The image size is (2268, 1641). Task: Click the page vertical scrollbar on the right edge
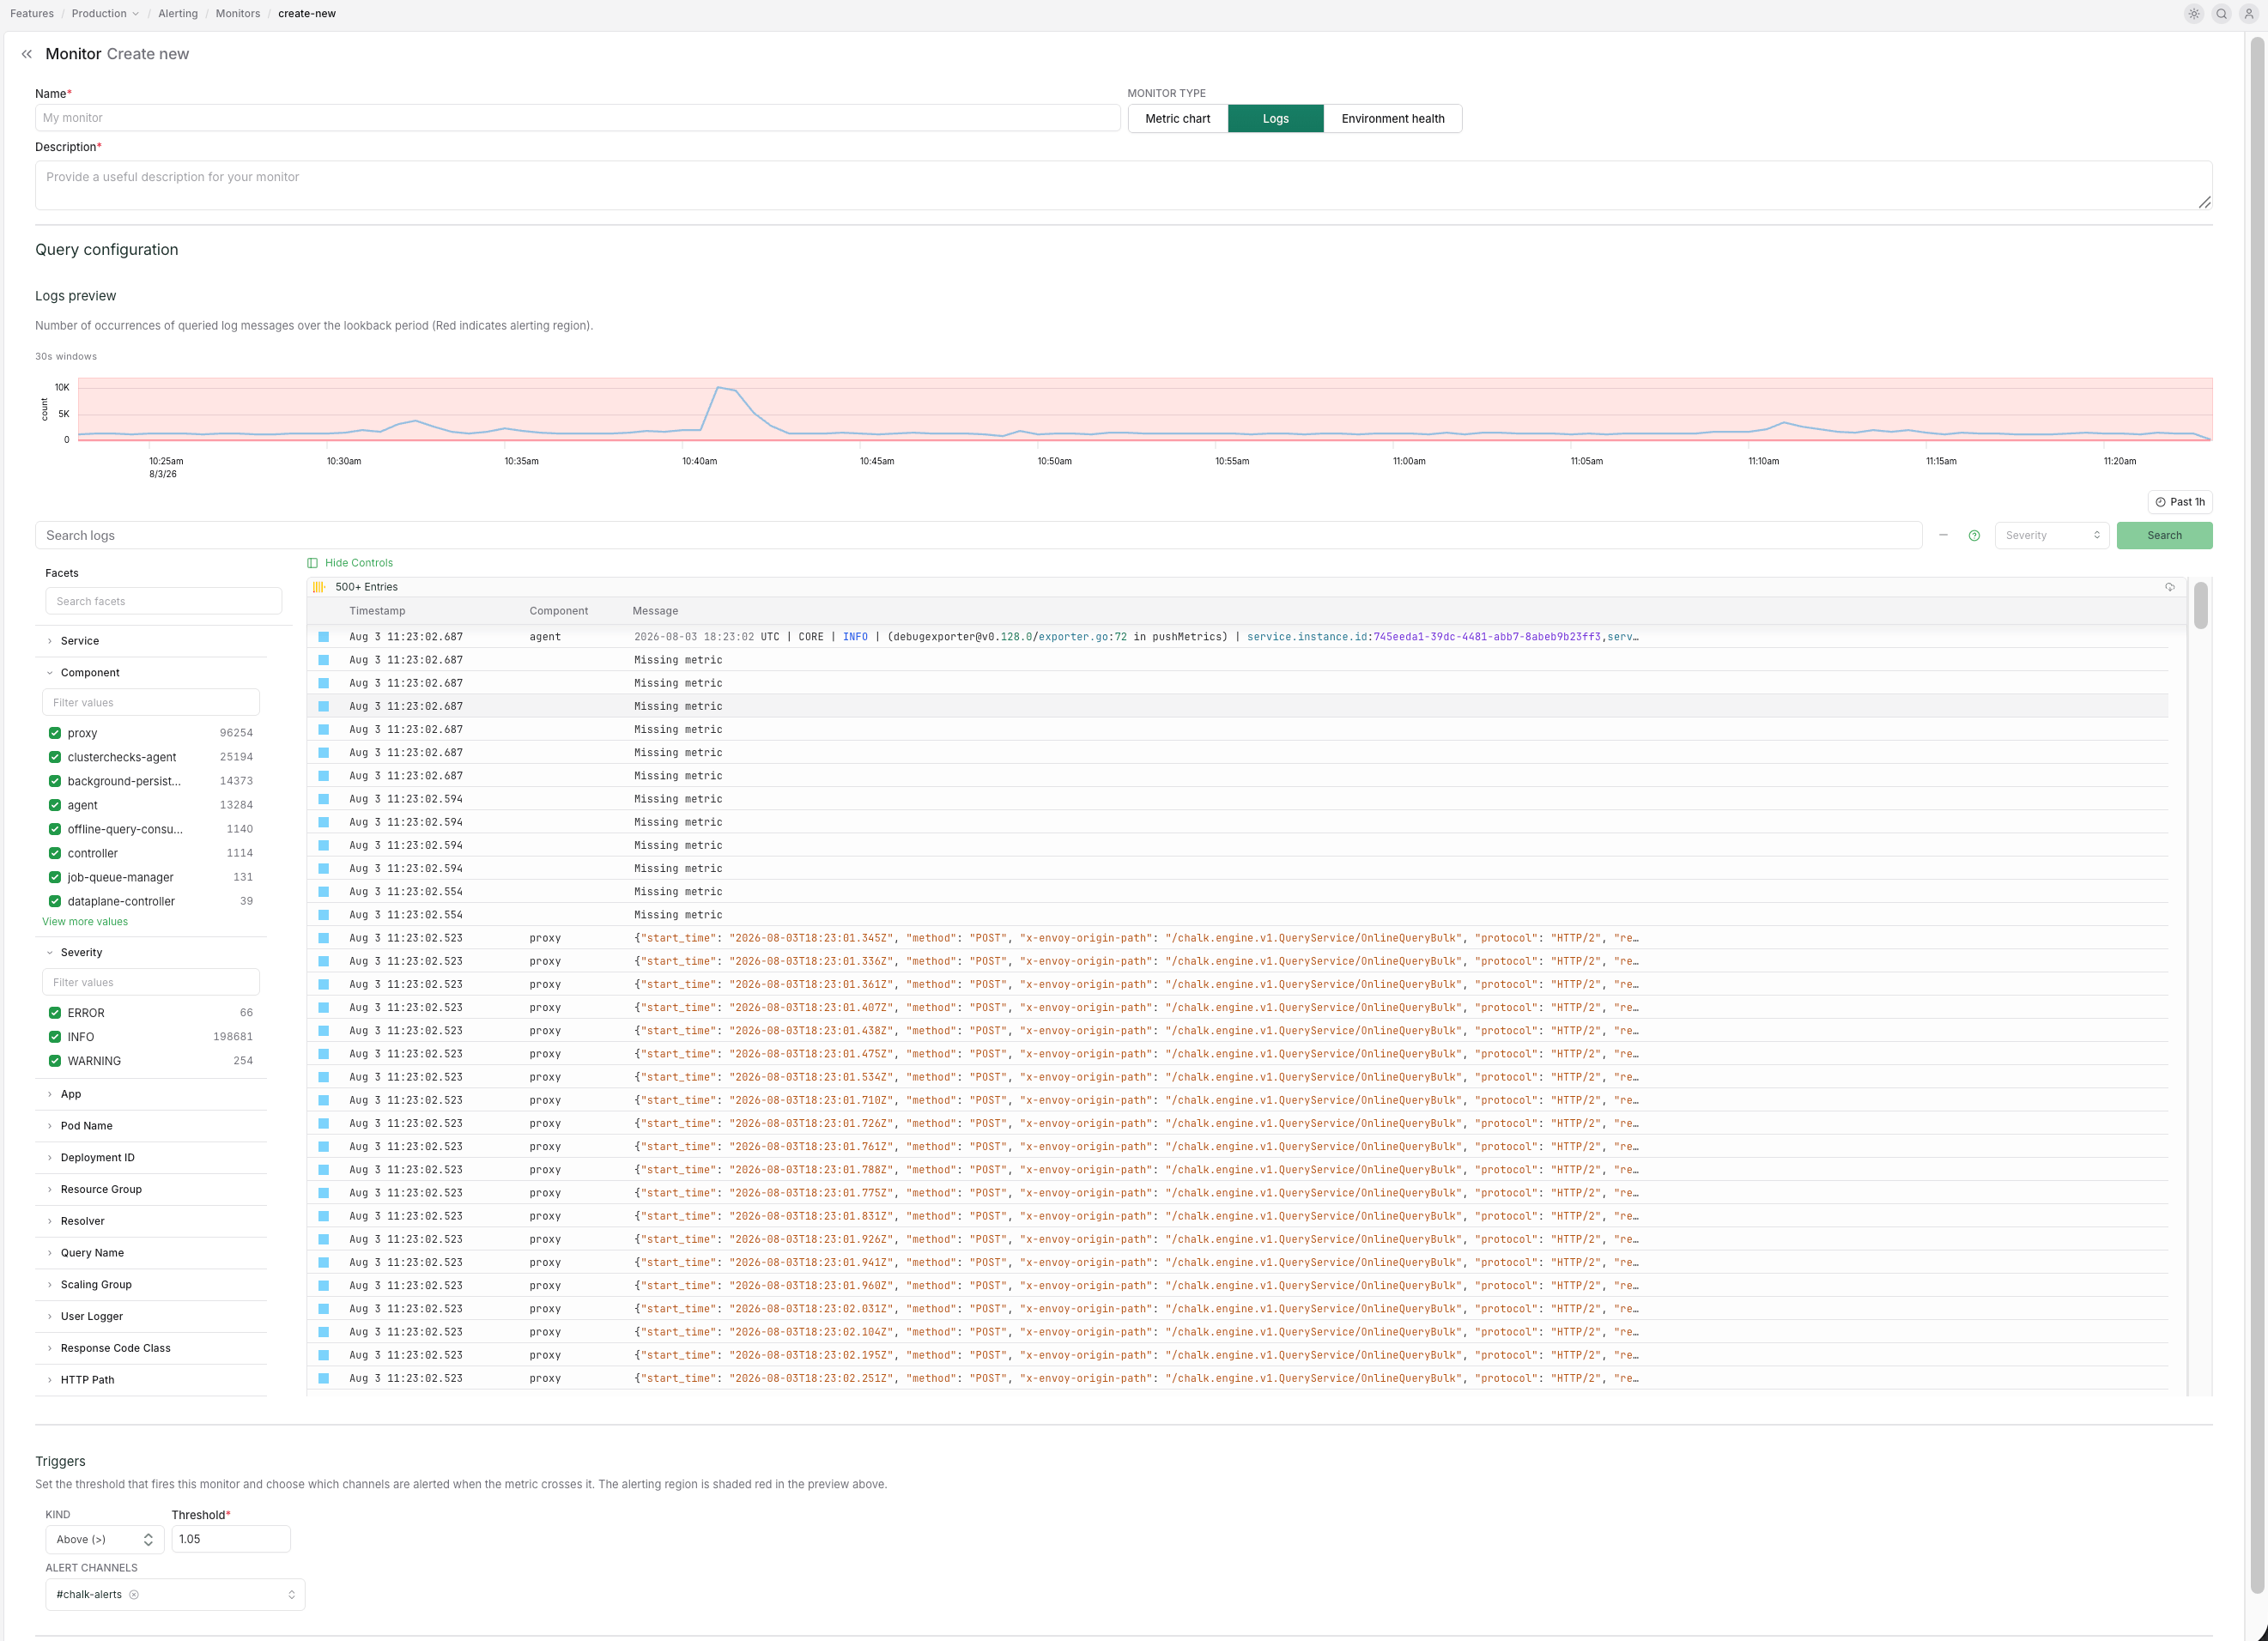(2257, 815)
